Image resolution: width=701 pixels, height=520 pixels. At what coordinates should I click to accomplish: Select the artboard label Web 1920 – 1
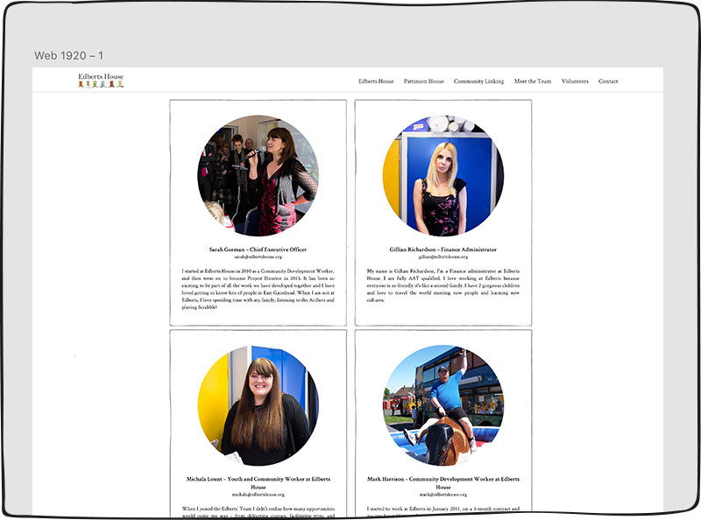click(69, 55)
